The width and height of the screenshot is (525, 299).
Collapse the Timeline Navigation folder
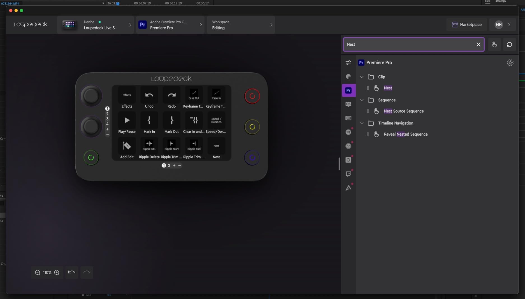pyautogui.click(x=362, y=123)
